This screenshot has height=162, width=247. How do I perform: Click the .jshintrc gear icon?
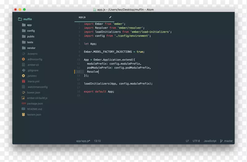tap(23, 76)
